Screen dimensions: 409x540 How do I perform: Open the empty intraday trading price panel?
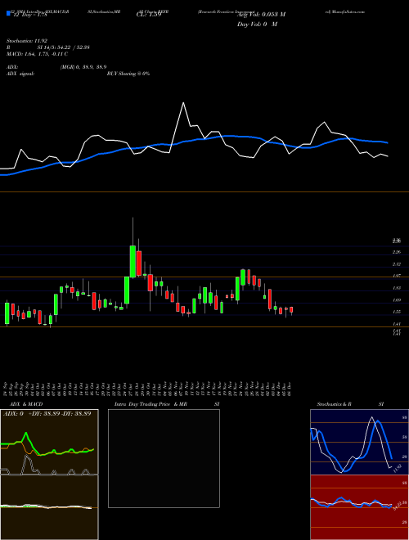coord(164,458)
